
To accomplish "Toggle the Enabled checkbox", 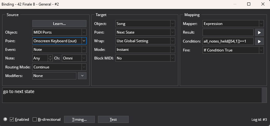I will tap(12, 119).
